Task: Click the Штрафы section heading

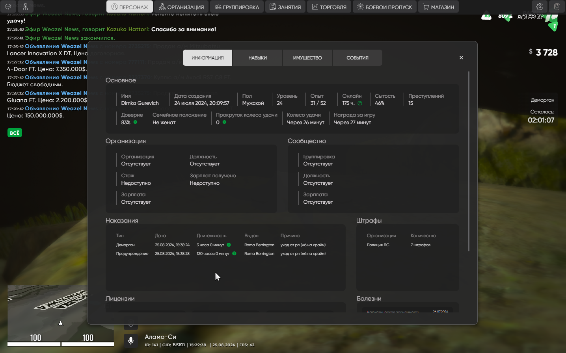Action: 369,221
